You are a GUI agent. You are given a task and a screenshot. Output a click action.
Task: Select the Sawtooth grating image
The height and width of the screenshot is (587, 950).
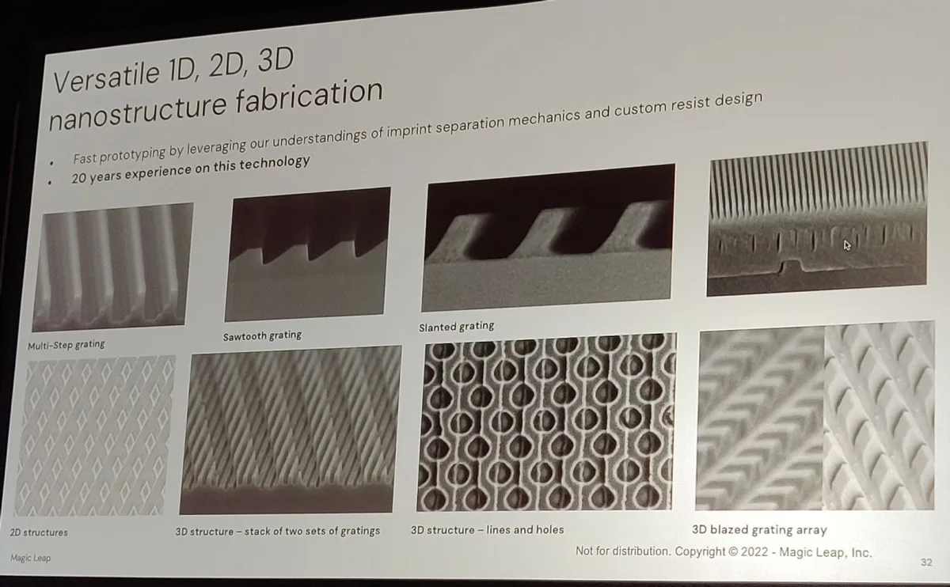308,254
